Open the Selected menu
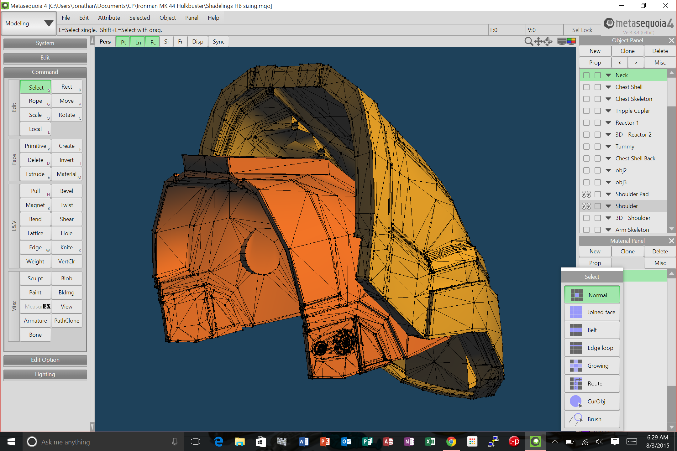The height and width of the screenshot is (451, 677). pyautogui.click(x=139, y=18)
